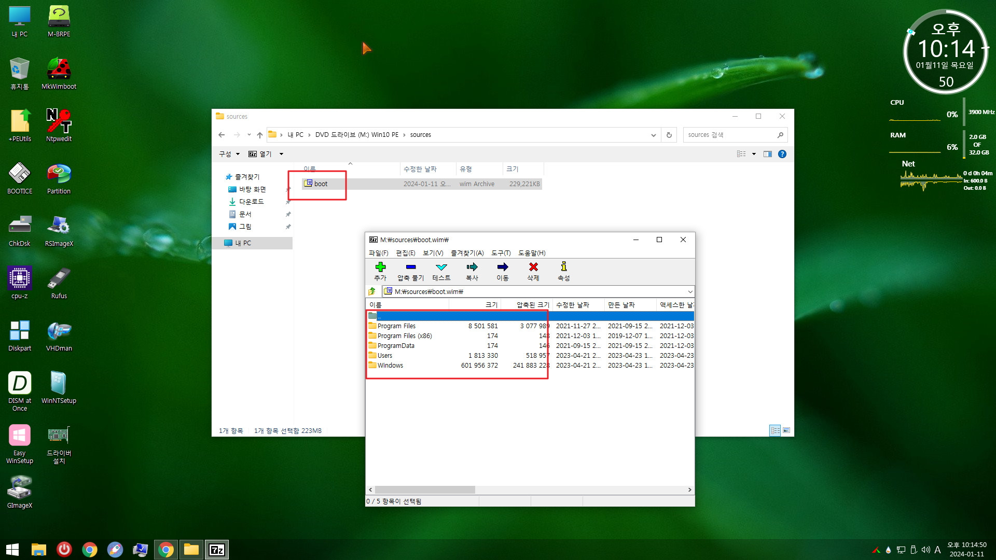Click the sources search field in Explorer
Image resolution: width=996 pixels, height=560 pixels.
pos(735,135)
